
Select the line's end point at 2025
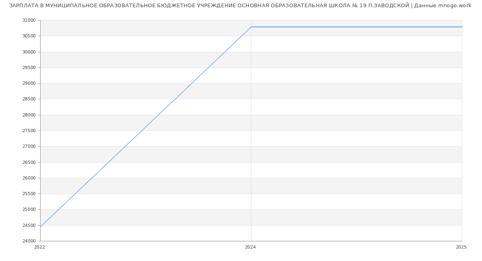[x=462, y=27]
